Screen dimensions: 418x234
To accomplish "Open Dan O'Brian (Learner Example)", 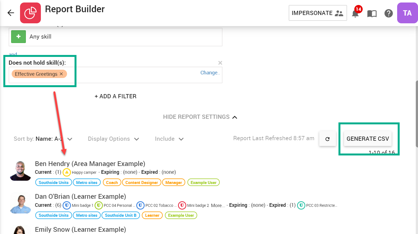I will click(80, 197).
